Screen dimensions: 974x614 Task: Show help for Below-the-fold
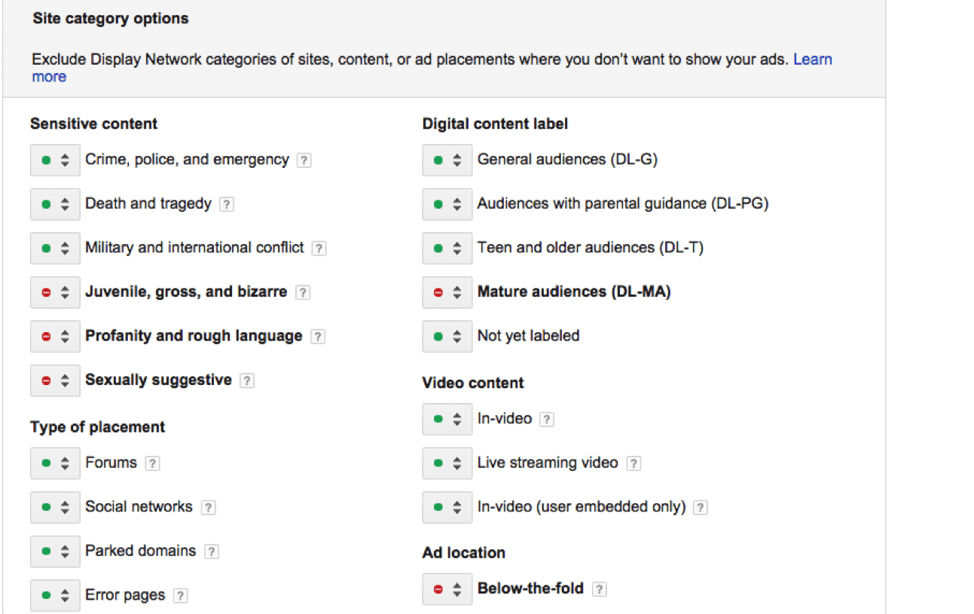pyautogui.click(x=599, y=590)
